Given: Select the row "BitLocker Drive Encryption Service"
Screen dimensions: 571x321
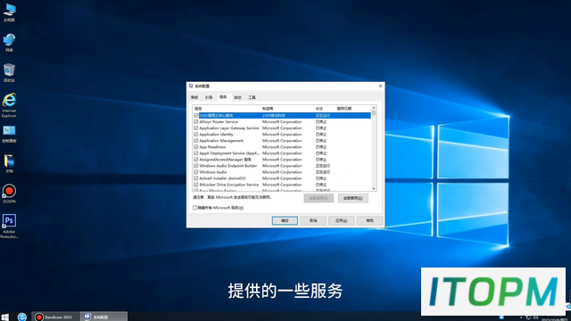Looking at the screenshot, I should coord(282,185).
